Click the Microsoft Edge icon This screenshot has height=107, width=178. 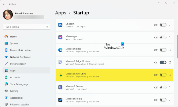pos(60,50)
